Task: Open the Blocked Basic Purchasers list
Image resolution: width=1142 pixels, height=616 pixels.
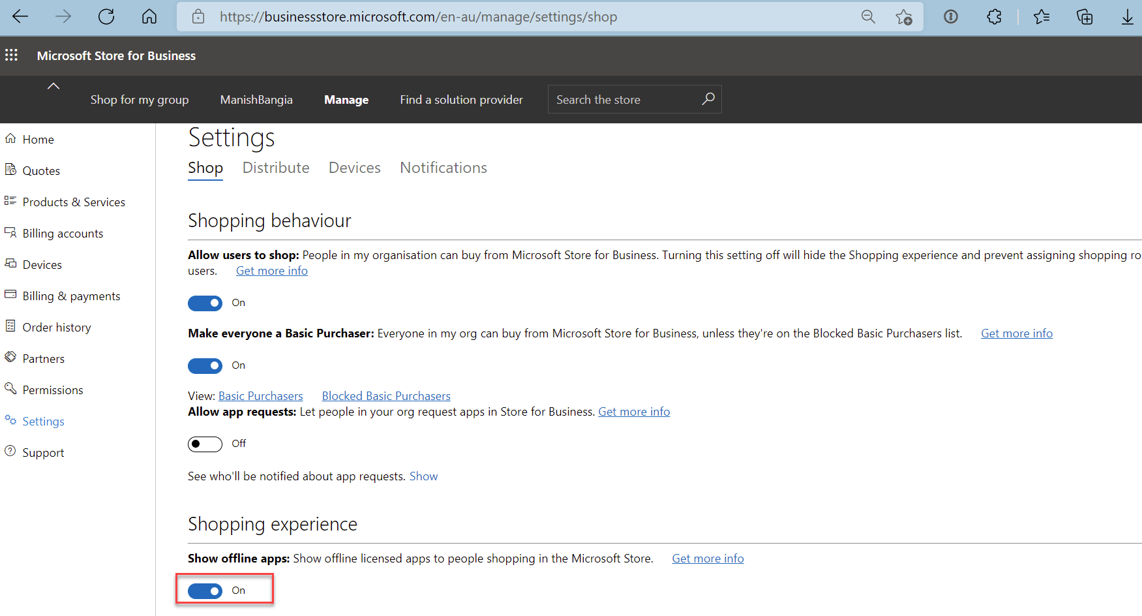Action: pos(385,395)
